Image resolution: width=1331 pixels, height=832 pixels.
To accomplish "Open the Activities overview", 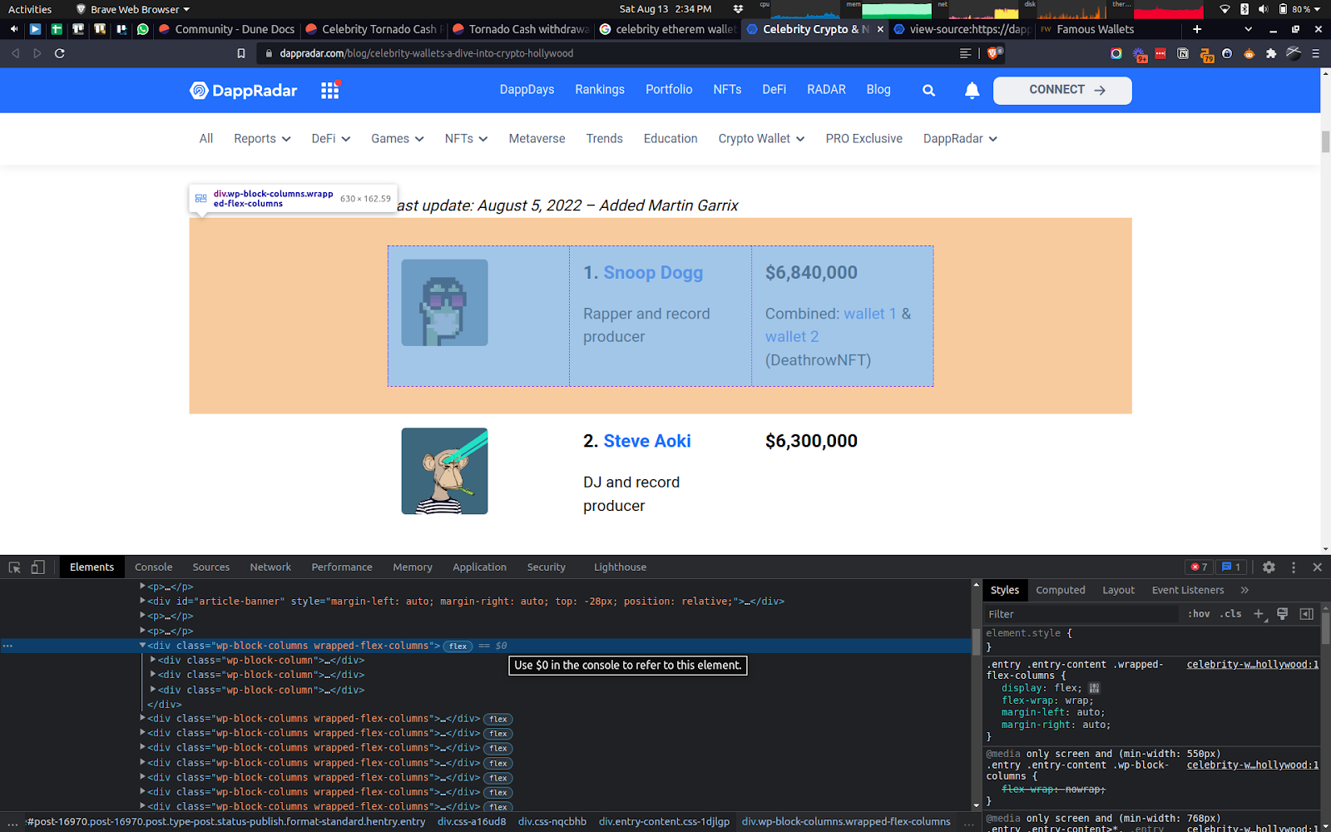I will [x=30, y=9].
